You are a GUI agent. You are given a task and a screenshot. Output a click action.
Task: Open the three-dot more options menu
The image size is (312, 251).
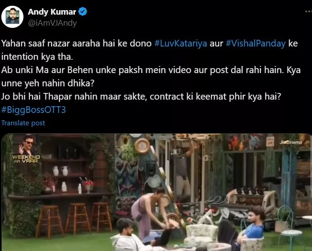[308, 12]
